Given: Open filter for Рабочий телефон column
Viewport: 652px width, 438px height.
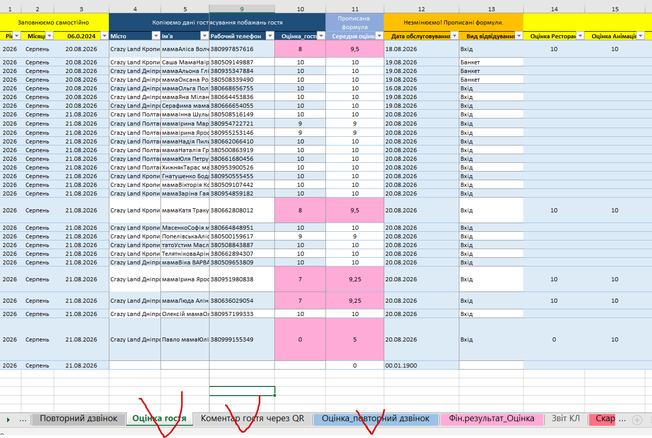Looking at the screenshot, I should click(x=270, y=36).
